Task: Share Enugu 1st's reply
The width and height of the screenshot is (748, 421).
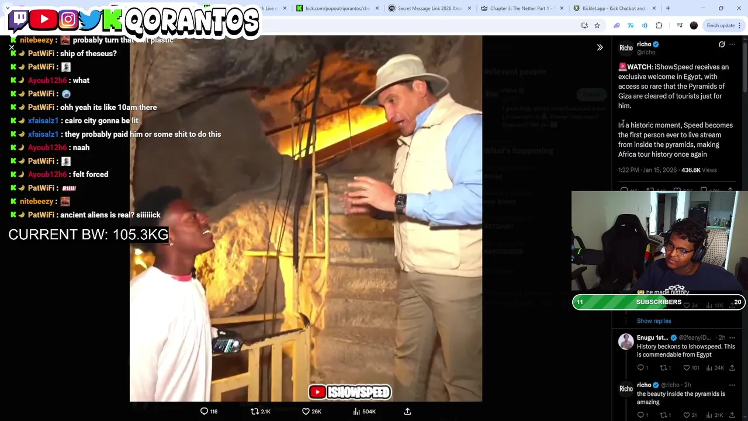Action: [x=732, y=368]
